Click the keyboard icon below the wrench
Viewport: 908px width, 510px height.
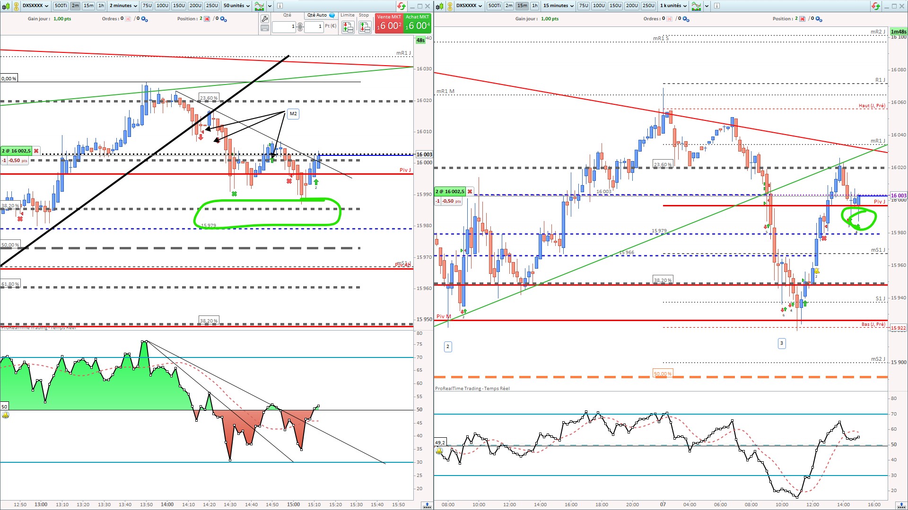[265, 28]
